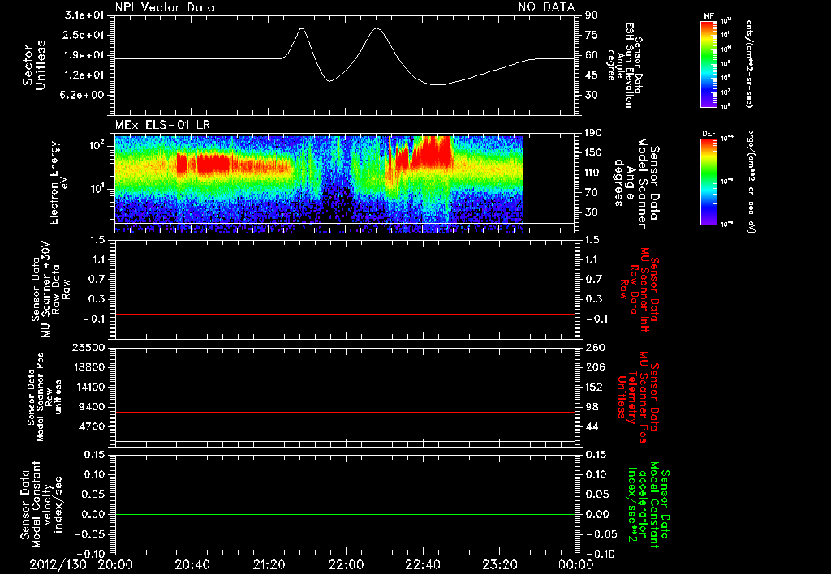
Task: Select the green "Model Constant acceleration" label
Action: point(649,506)
